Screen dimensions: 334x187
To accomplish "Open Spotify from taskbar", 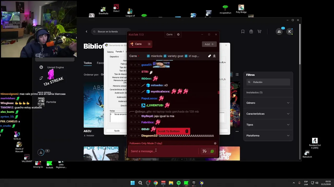I will coord(178,183).
